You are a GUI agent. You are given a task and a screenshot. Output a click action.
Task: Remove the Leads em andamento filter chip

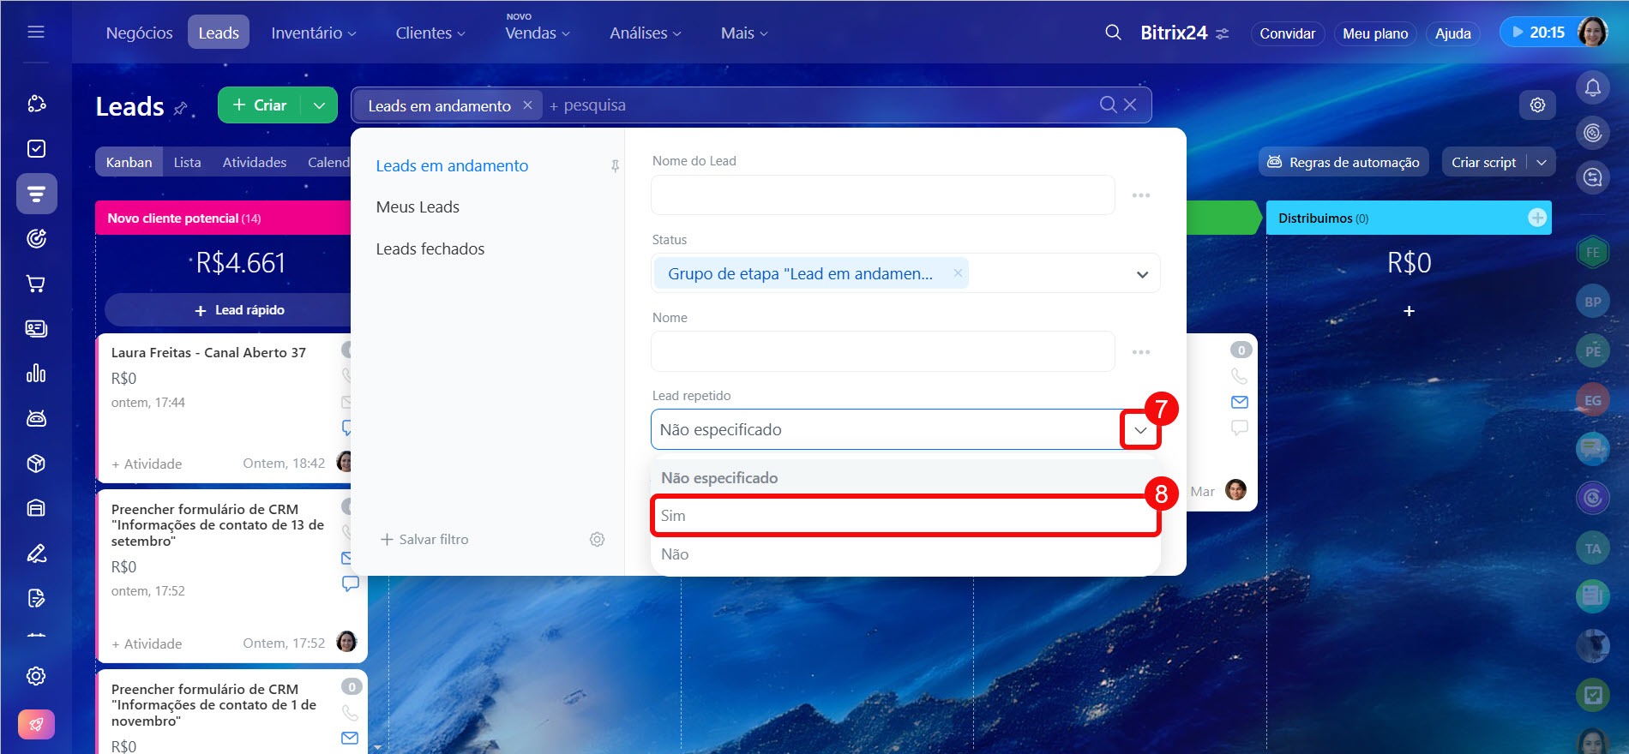tap(527, 105)
